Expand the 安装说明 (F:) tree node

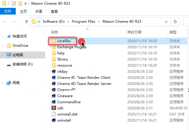(3, 64)
